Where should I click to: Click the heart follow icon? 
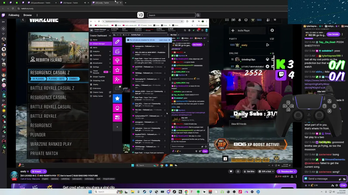click(x=231, y=171)
